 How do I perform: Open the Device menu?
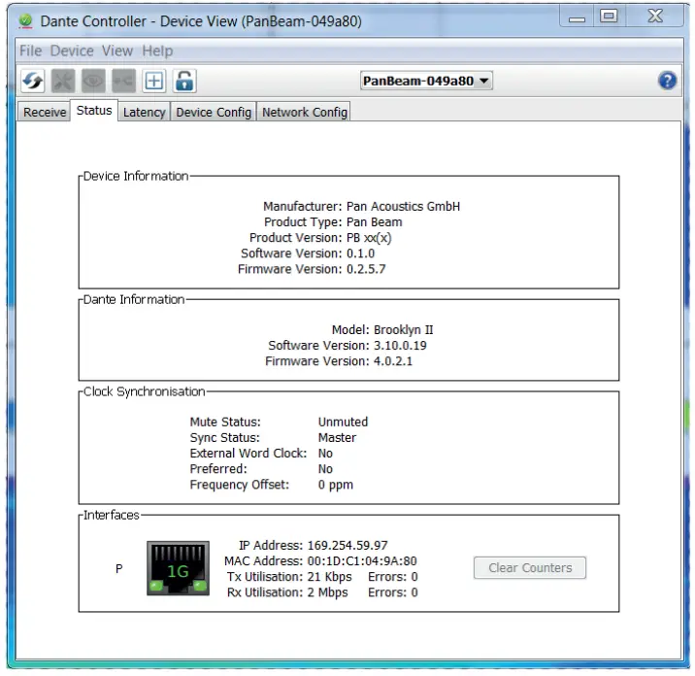72,51
